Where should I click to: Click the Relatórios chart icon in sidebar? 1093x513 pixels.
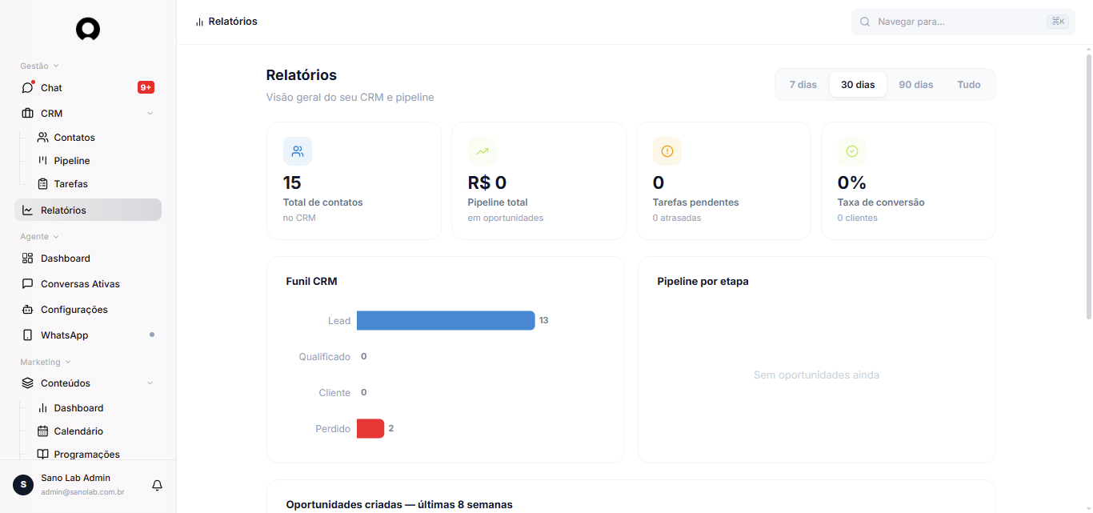tap(28, 210)
